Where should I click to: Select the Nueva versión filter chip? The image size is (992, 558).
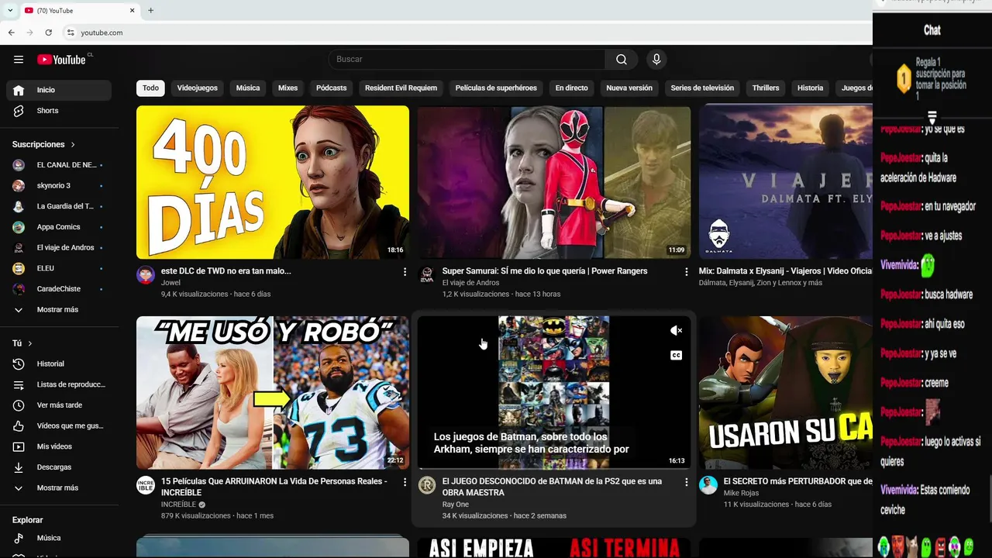coord(629,88)
